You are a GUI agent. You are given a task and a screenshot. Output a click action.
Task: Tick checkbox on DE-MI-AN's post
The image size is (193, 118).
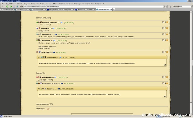(163, 52)
